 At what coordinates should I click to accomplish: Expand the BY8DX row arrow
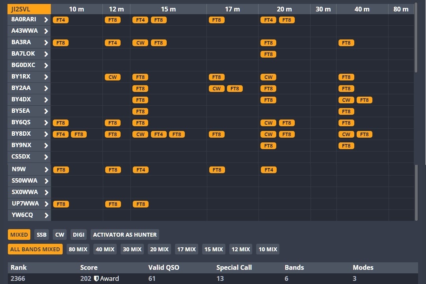tap(46, 134)
